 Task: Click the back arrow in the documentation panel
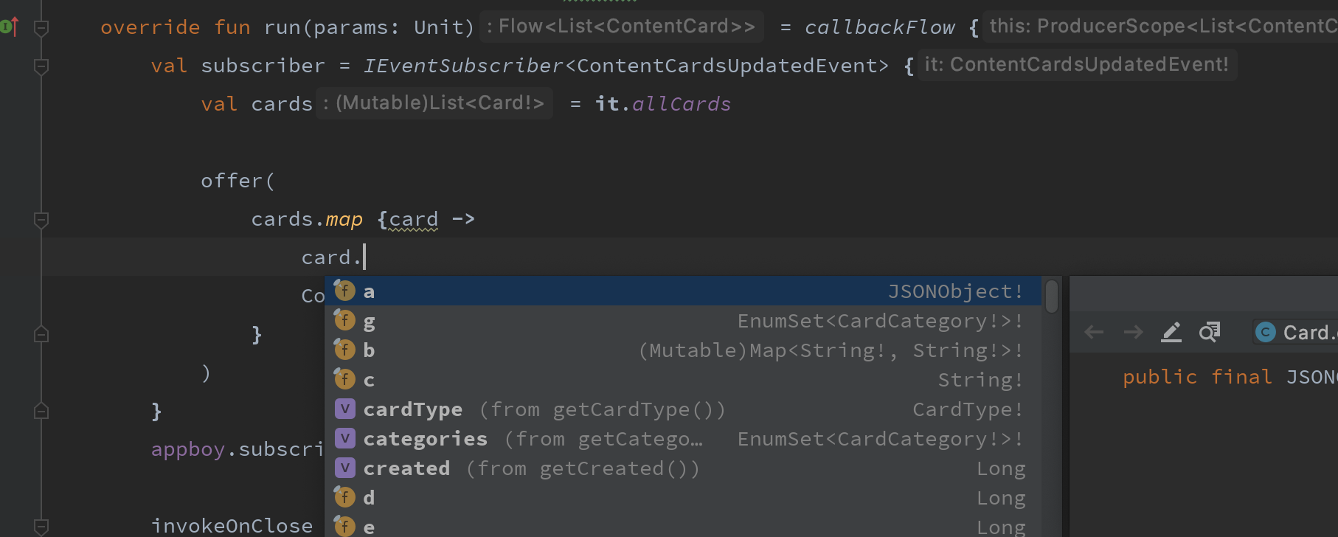coord(1093,332)
